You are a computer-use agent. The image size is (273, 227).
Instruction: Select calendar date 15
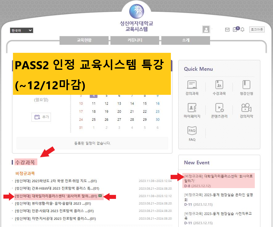point(145,103)
